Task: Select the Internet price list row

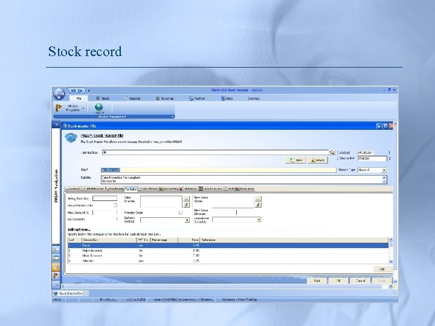Action: click(228, 261)
